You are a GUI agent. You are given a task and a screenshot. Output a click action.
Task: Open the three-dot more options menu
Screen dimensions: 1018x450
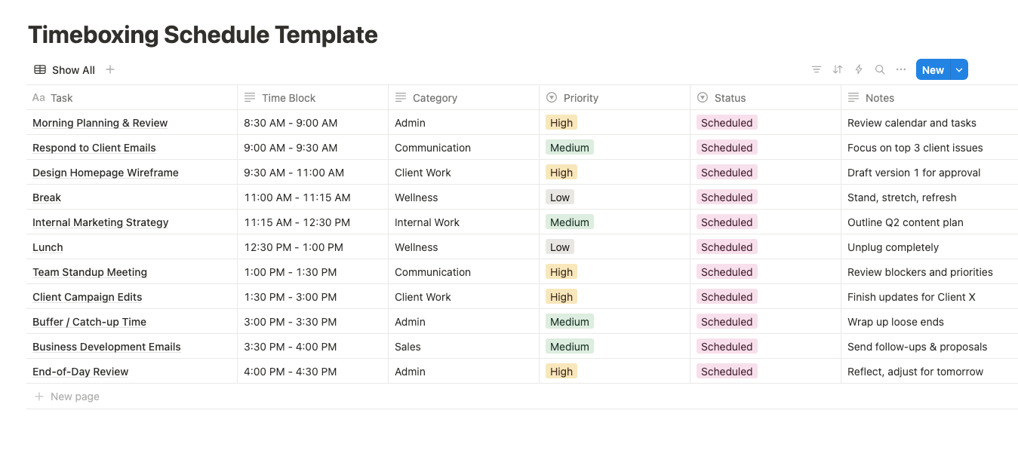901,69
